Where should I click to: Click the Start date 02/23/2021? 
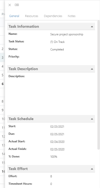pyautogui.click(x=57, y=127)
